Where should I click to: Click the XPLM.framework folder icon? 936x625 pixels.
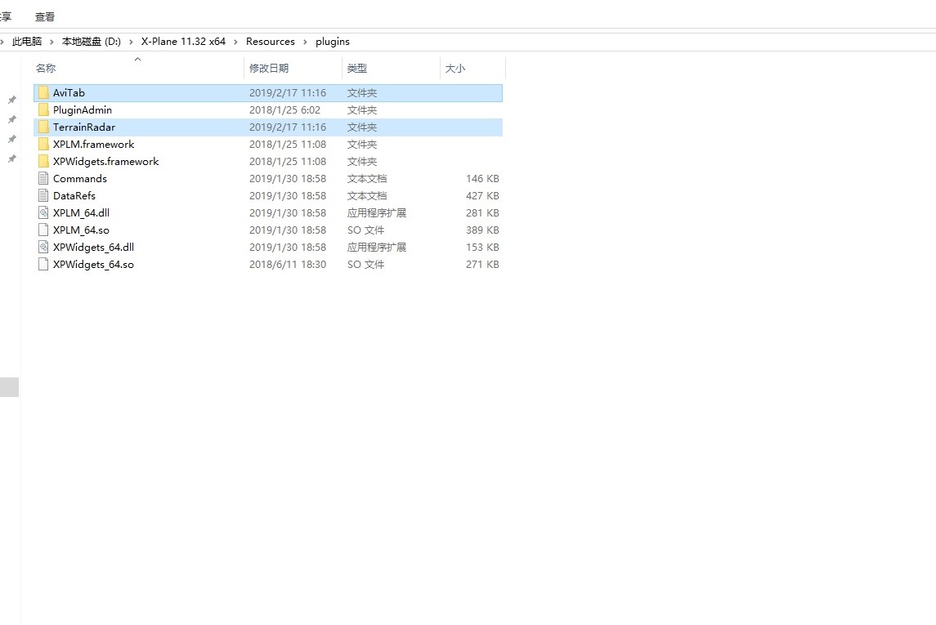pos(43,145)
